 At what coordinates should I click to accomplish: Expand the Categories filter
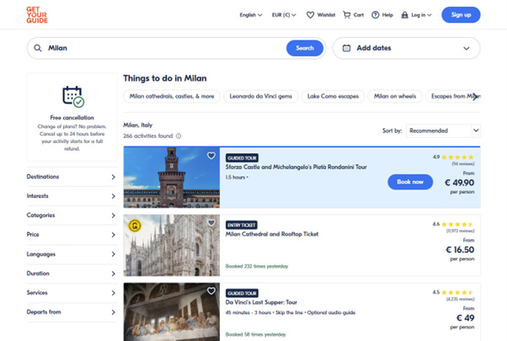click(72, 216)
